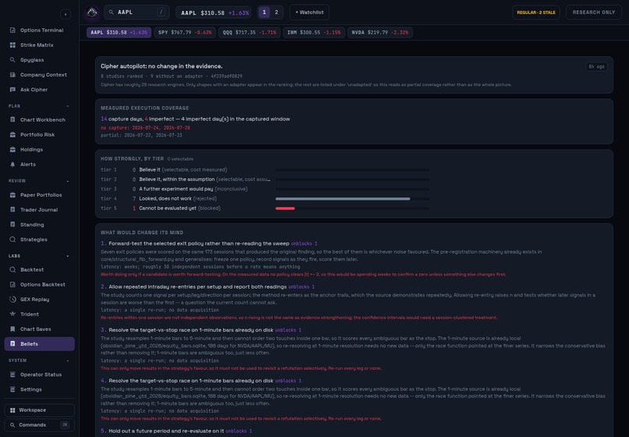Click the Options Terminal icon in sidebar
Screen dimensions: 629x437
pos(12,30)
